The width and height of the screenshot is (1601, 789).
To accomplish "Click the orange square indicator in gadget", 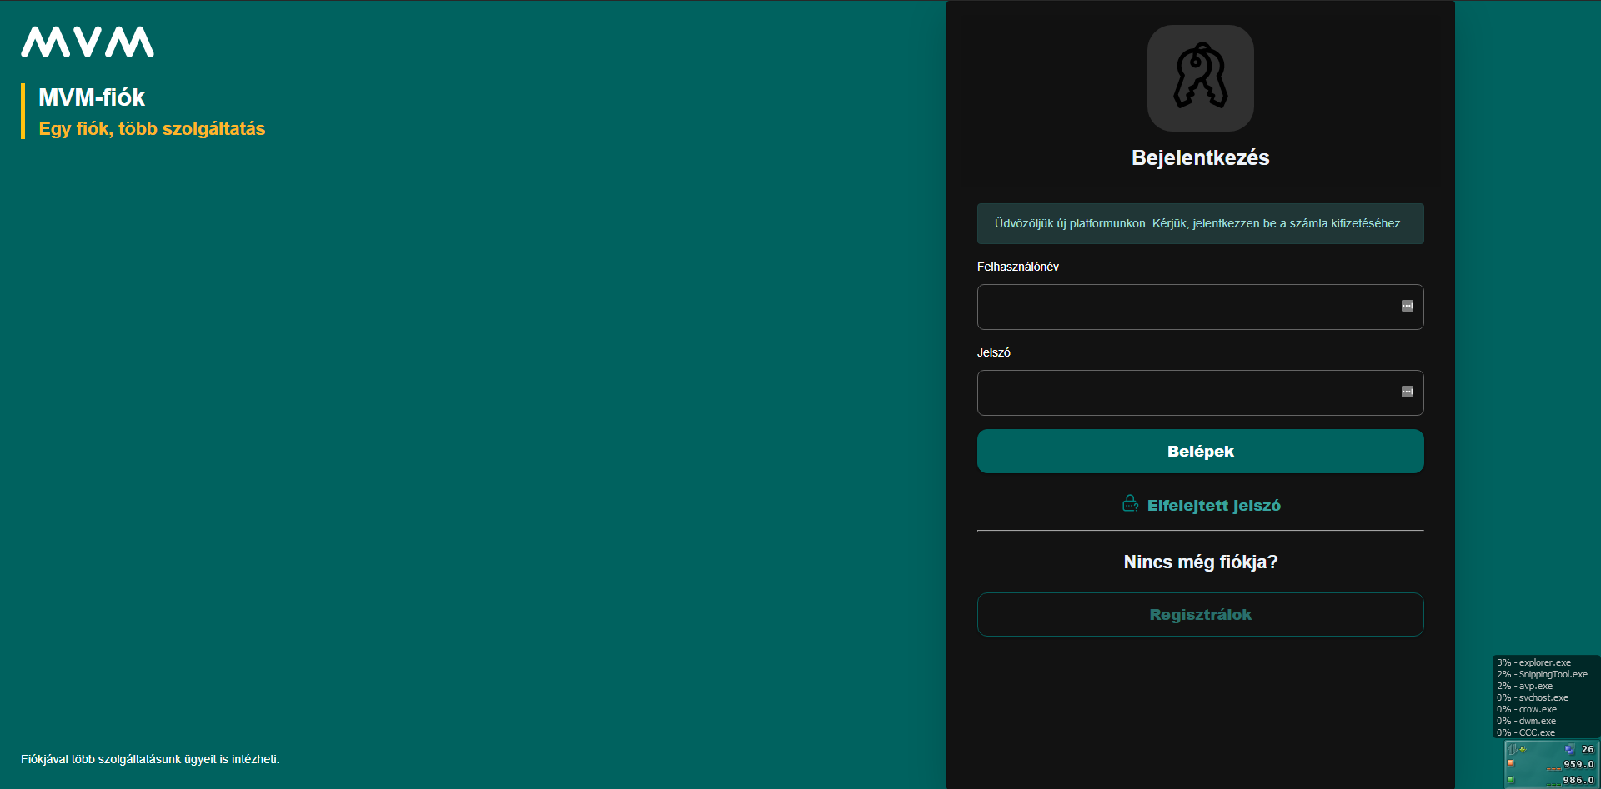I will tap(1510, 762).
